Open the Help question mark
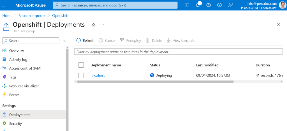 pos(219,5)
